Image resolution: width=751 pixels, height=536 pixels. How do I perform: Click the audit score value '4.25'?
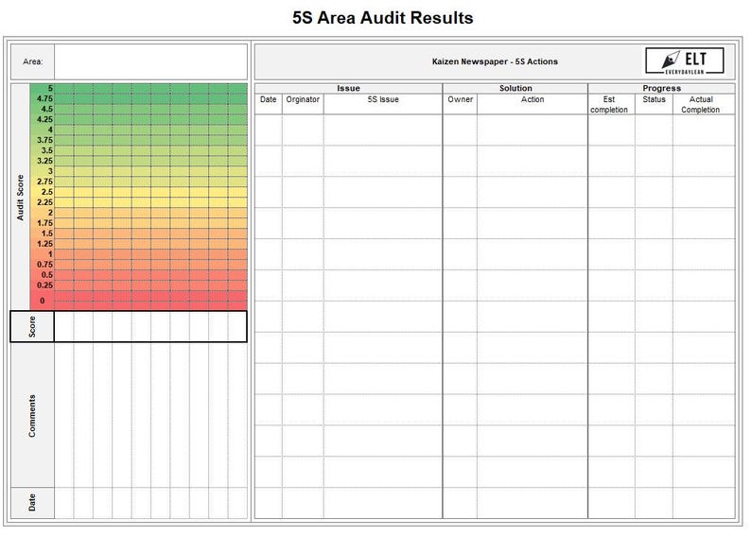[x=45, y=119]
